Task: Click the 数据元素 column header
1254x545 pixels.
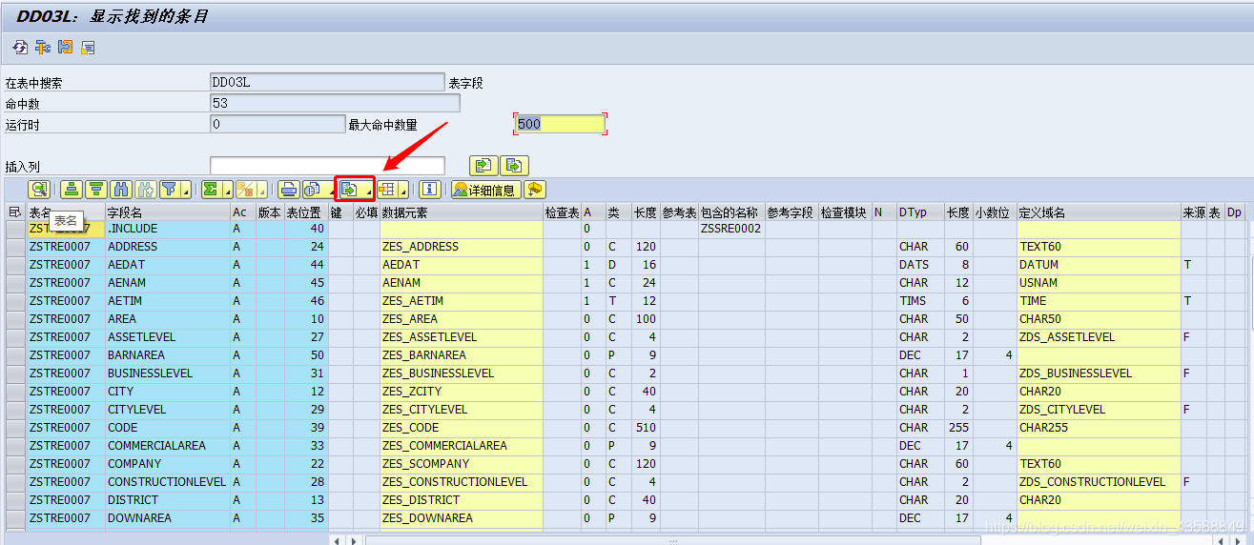Action: coord(462,212)
